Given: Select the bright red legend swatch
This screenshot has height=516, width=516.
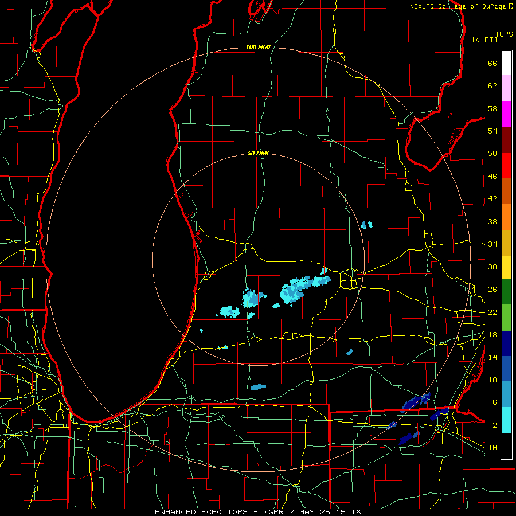Looking at the screenshot, I should (x=506, y=165).
